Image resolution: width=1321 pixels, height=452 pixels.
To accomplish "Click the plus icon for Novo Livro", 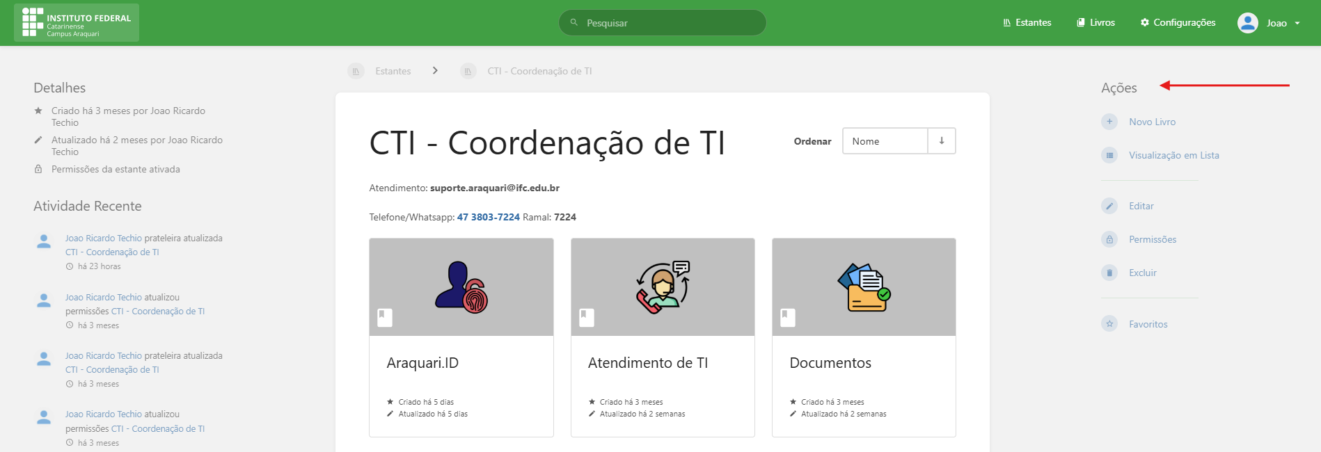I will (1109, 122).
